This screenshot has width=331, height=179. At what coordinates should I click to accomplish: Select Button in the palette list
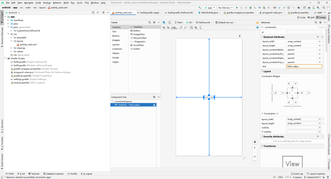[137, 31]
